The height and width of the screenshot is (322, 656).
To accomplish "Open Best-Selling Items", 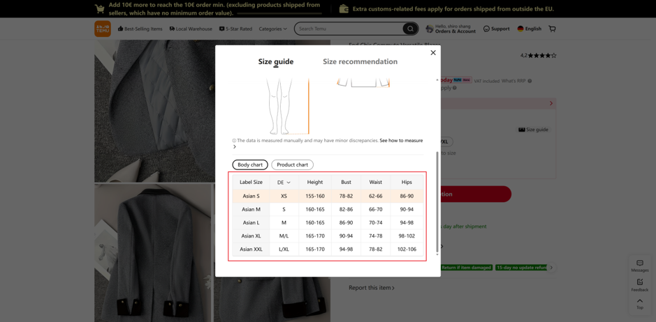I will pos(140,29).
